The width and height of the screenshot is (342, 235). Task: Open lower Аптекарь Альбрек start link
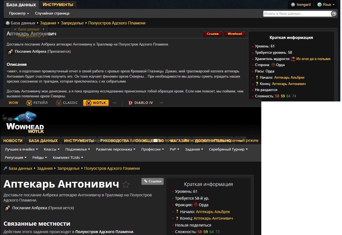click(213, 212)
